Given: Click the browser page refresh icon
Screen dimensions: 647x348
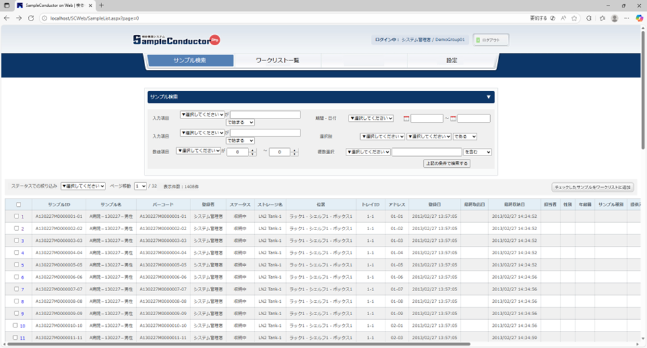Looking at the screenshot, I should click(x=31, y=18).
